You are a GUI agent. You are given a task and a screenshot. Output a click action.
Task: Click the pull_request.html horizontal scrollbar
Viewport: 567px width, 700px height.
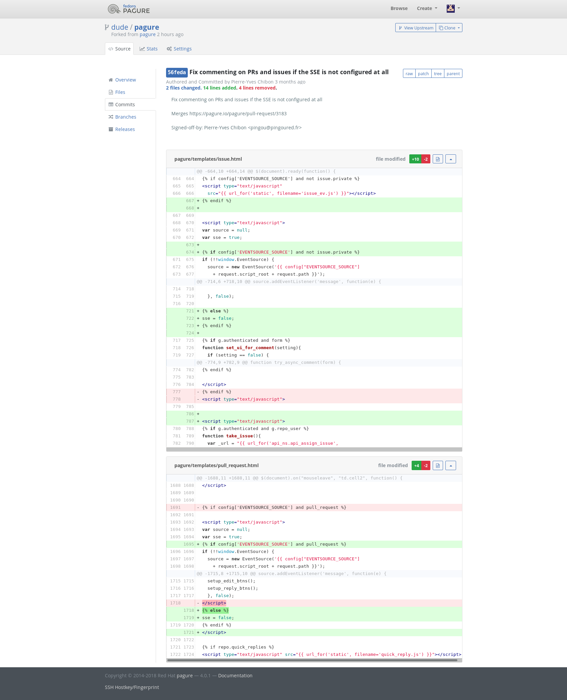[x=312, y=660]
